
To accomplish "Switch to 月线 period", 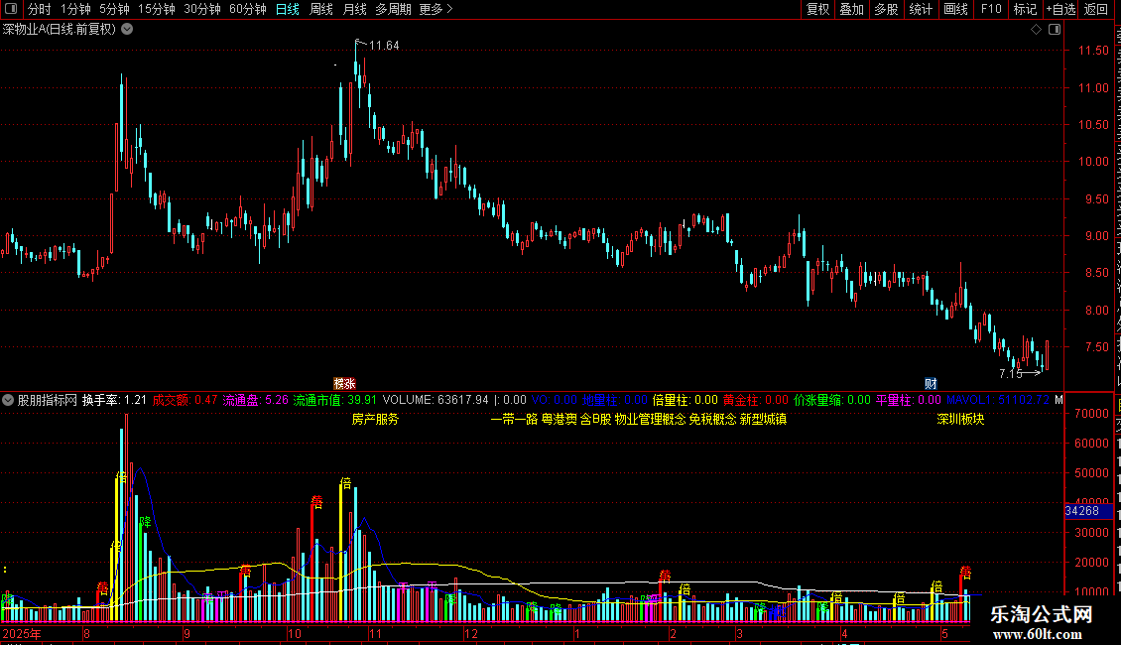I will coord(354,9).
